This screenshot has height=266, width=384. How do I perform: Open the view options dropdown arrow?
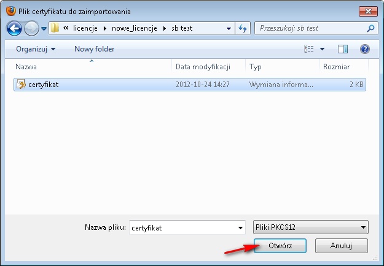pos(322,49)
